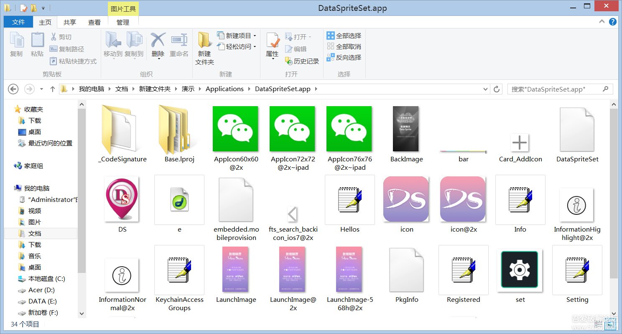Select the AppIcon60x60@2x WeChat icon file

pos(236,138)
